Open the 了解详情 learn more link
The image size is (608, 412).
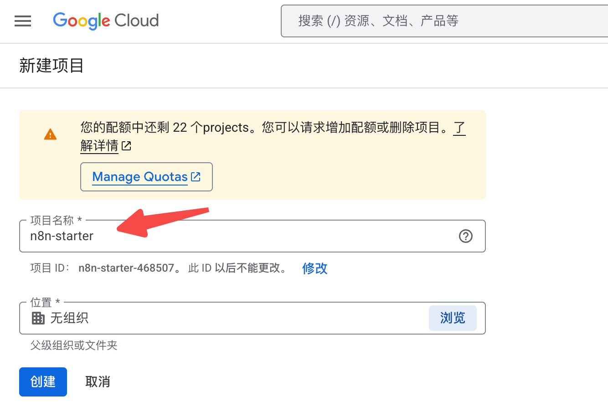point(99,146)
